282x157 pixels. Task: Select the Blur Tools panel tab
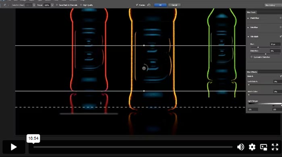(x=251, y=12)
